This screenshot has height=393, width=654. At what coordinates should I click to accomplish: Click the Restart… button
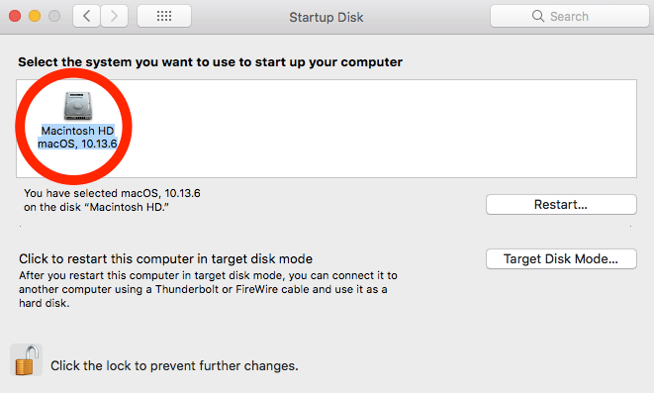click(x=561, y=205)
